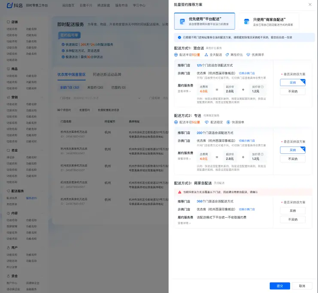Viewport: 318px width, 293px height.
Task: Click the 批量配置配送信息 button
Action: tap(109, 110)
